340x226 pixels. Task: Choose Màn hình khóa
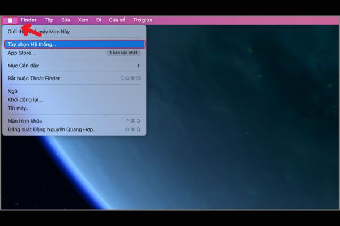pos(74,121)
